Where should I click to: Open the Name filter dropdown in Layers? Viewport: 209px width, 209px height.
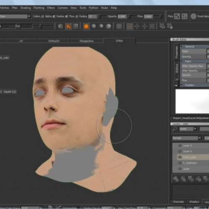pos(188,129)
